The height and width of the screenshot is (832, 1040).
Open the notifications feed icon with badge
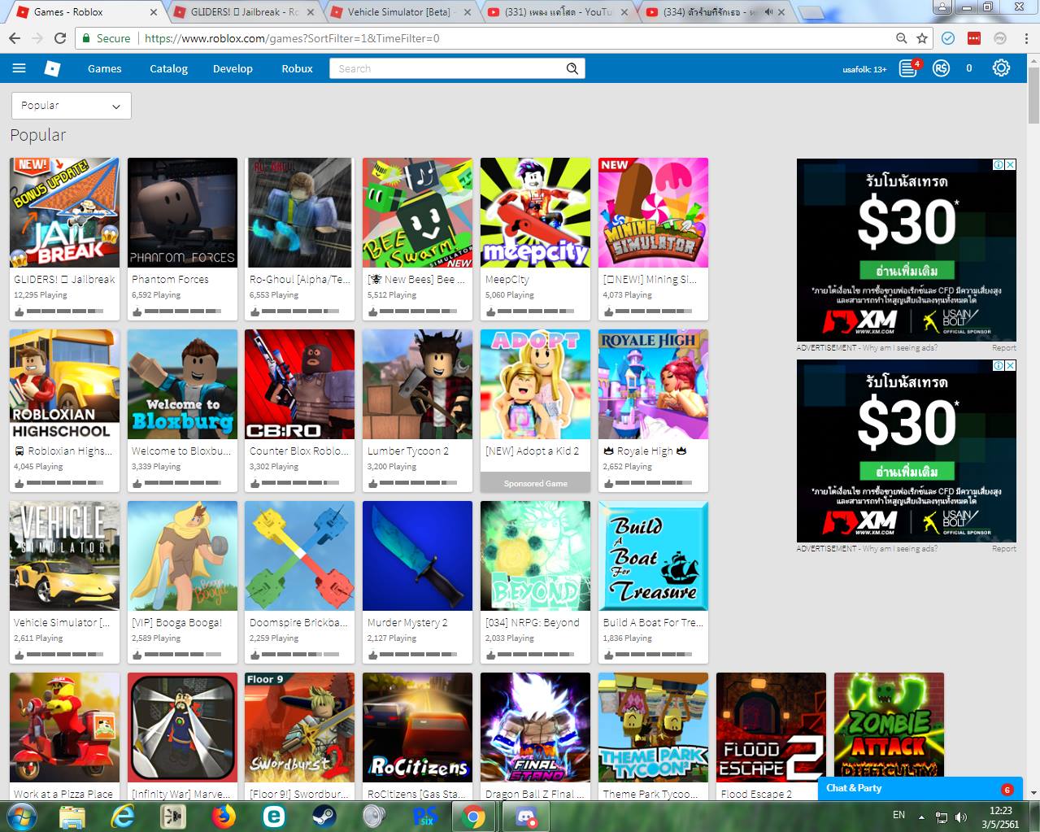coord(909,68)
